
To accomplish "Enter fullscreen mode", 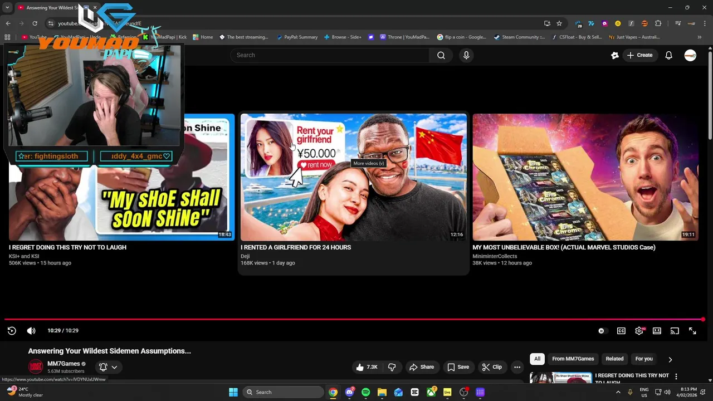I will (692, 331).
